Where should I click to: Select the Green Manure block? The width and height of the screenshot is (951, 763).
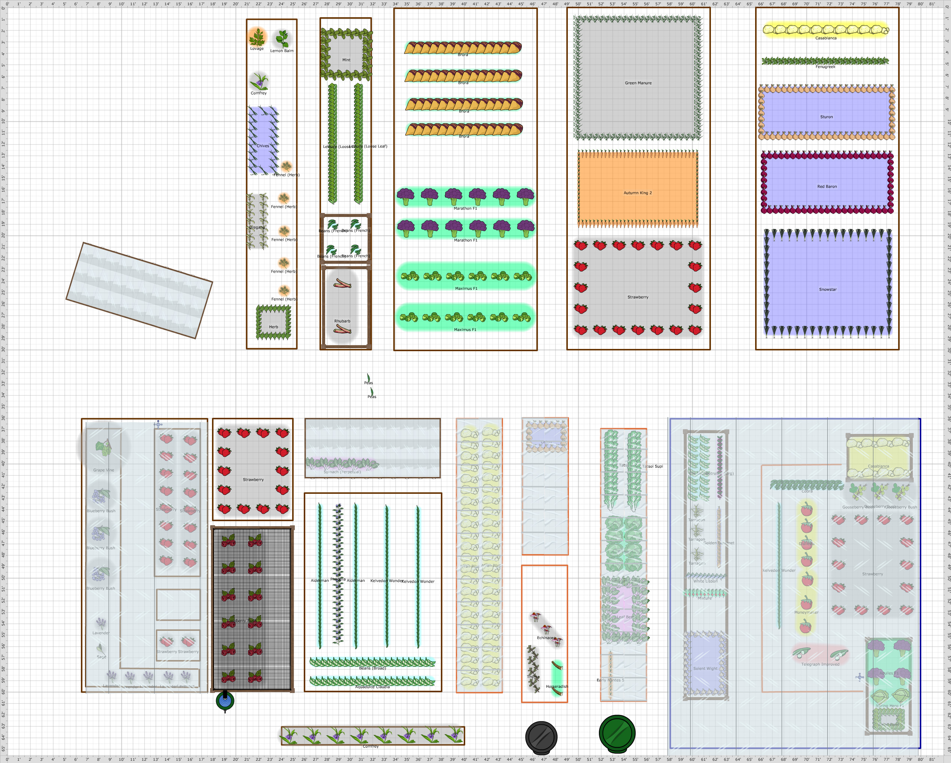[x=638, y=77]
